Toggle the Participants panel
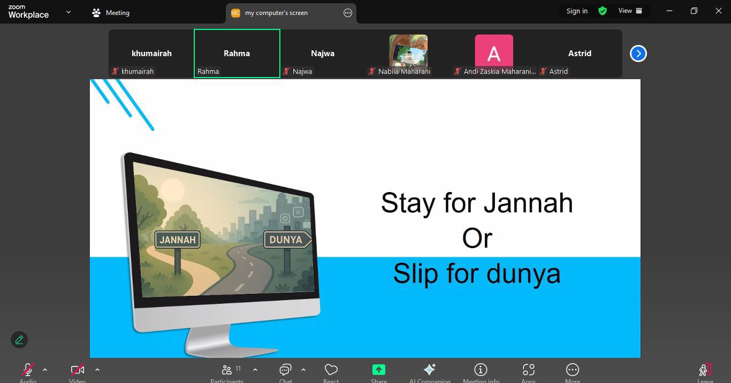The image size is (731, 383). point(227,370)
